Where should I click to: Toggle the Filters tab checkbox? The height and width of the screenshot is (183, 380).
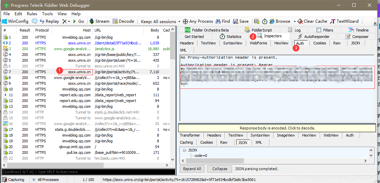pyautogui.click(x=319, y=30)
